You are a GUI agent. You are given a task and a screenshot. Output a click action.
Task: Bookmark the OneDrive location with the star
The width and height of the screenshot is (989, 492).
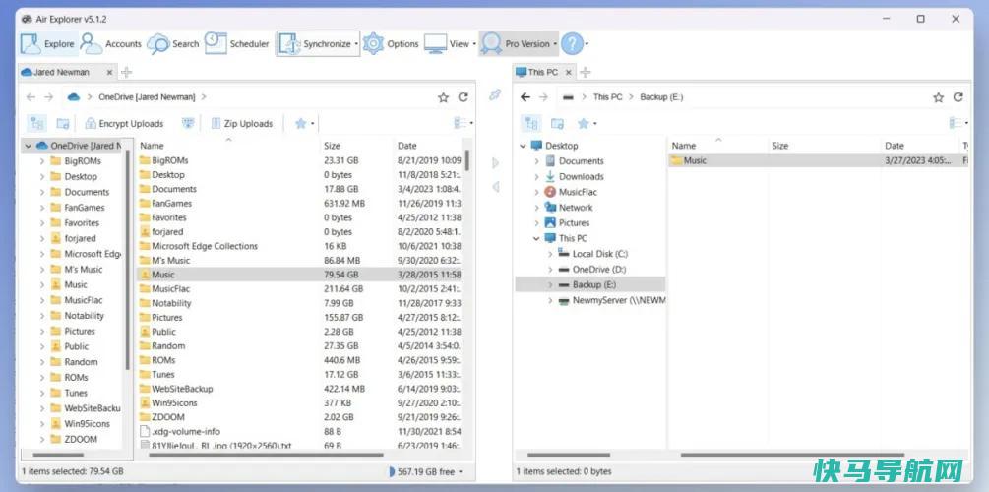point(444,97)
